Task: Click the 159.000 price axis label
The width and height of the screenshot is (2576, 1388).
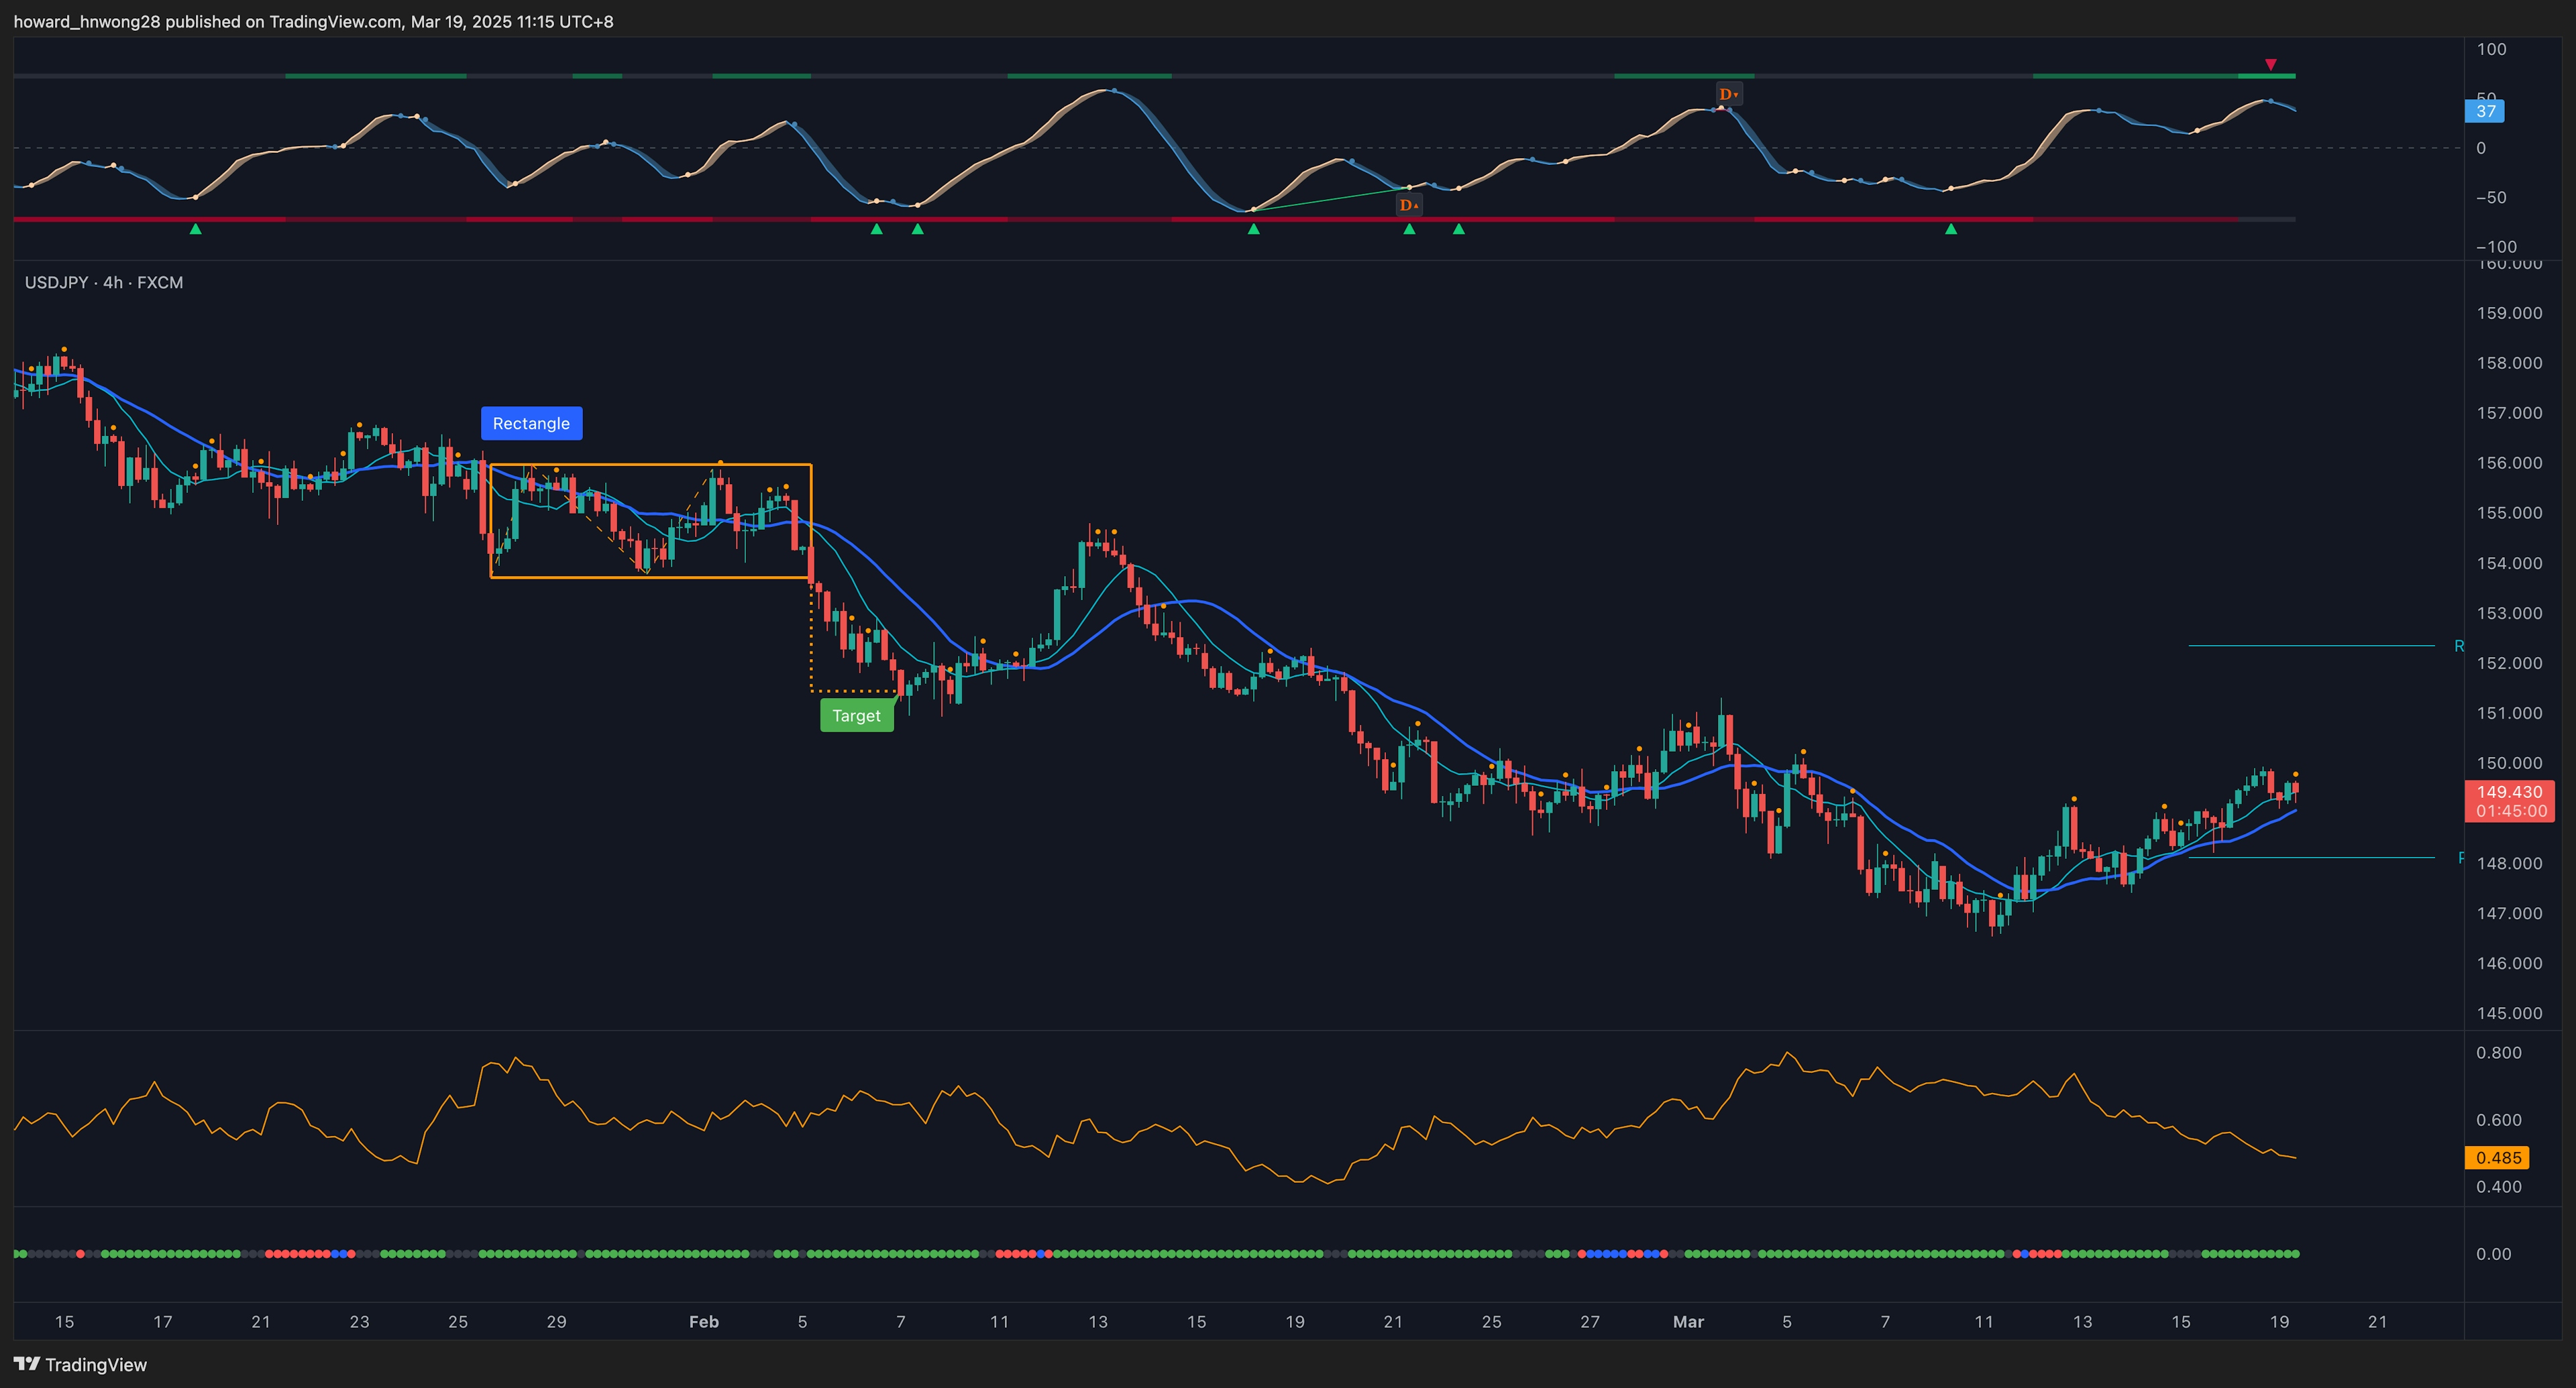Action: [x=2509, y=312]
